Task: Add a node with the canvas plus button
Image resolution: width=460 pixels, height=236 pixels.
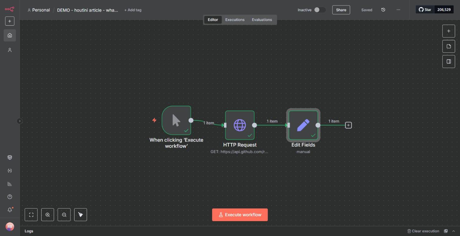Action: 448,31
